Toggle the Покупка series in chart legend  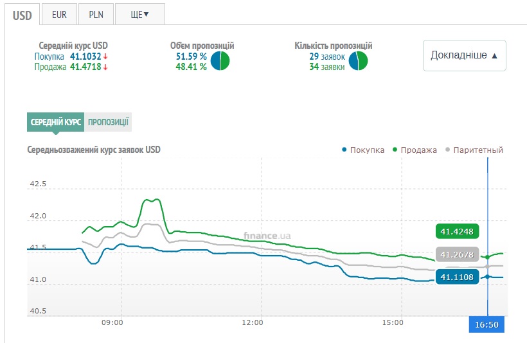(x=363, y=150)
